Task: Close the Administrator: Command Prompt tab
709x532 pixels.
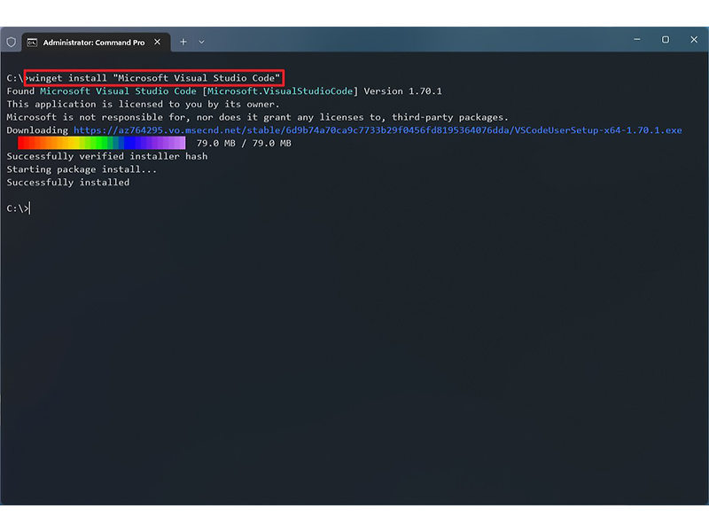Action: coord(158,42)
